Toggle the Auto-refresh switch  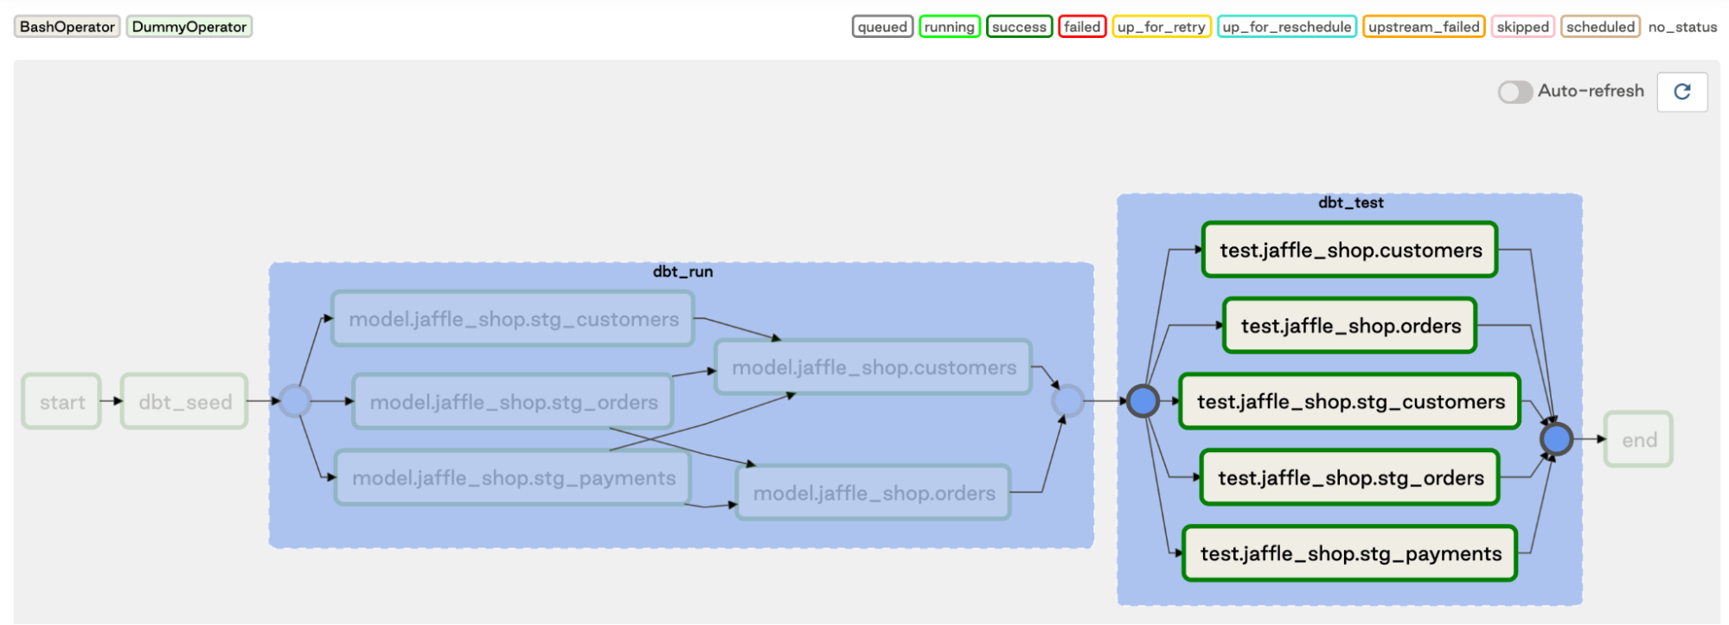(1514, 92)
